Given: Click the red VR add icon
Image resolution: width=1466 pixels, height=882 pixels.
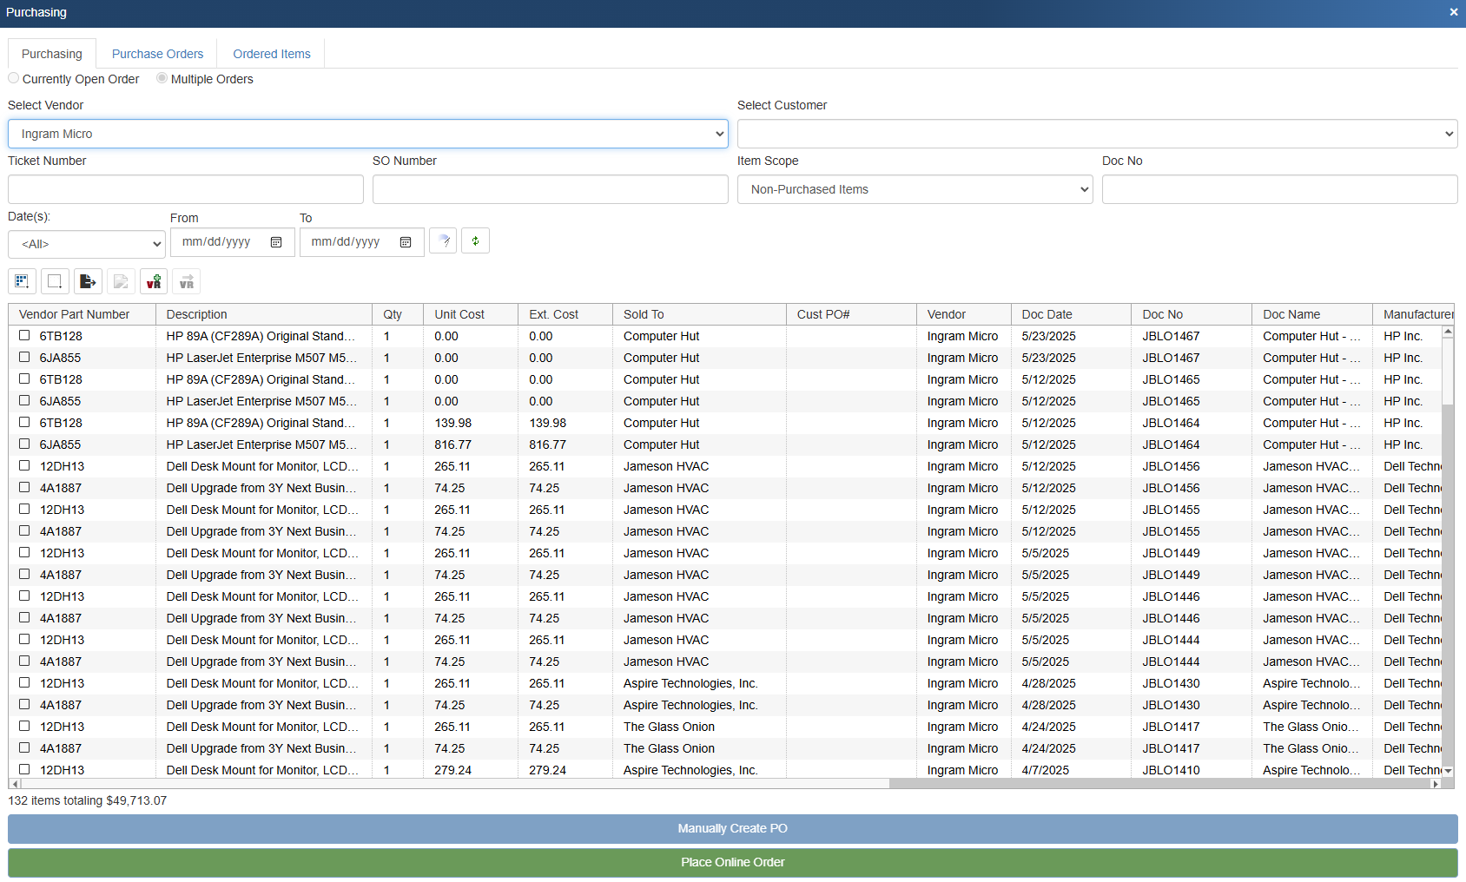Looking at the screenshot, I should click(154, 281).
